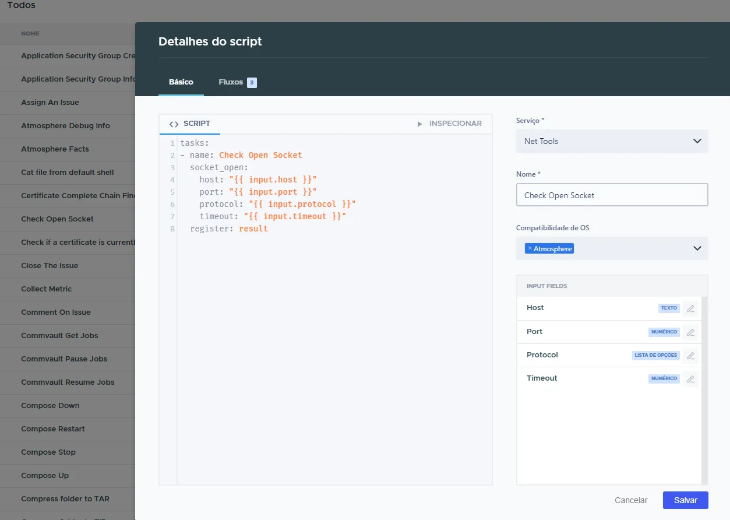Image resolution: width=730 pixels, height=520 pixels.
Task: Click the NUMÉRICO badge on the Timeout row
Action: point(664,378)
